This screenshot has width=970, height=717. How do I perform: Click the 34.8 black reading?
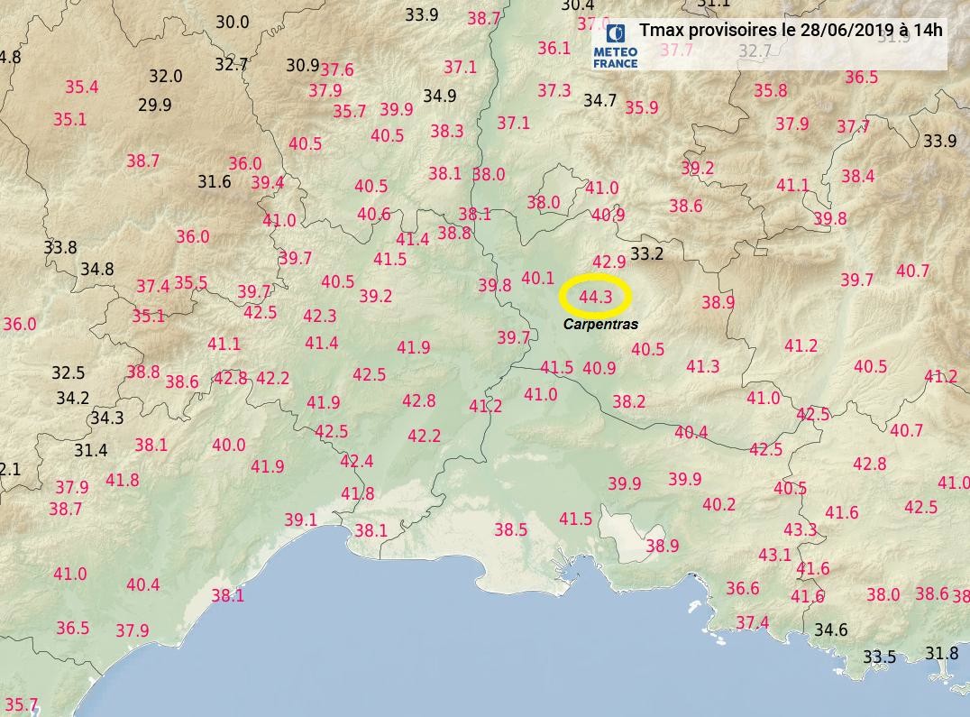pos(97,269)
